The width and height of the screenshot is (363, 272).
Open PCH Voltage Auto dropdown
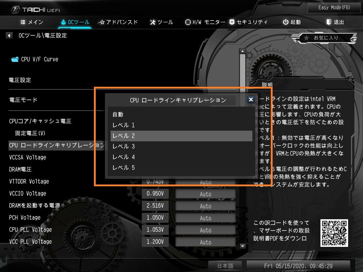coord(205,218)
